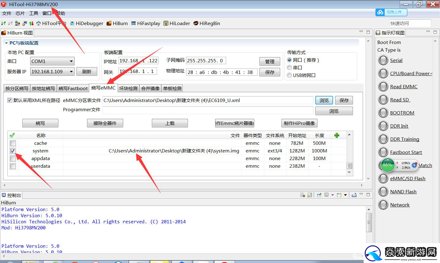Toggle console scroll lock icon
This screenshot has height=263, width=440.
point(310,195)
